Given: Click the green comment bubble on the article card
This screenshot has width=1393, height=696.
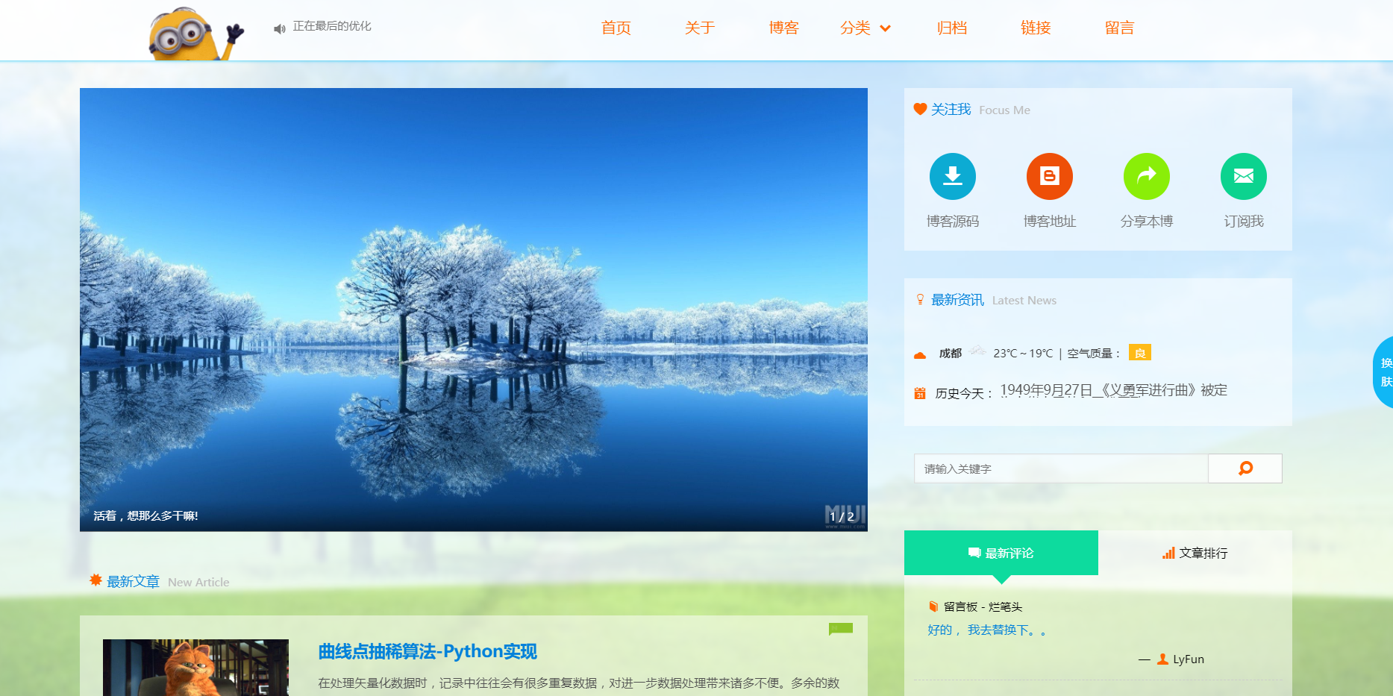Looking at the screenshot, I should coord(842,629).
